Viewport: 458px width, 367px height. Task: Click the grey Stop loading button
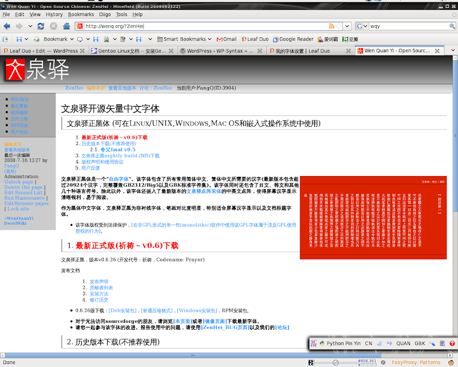coord(53,26)
